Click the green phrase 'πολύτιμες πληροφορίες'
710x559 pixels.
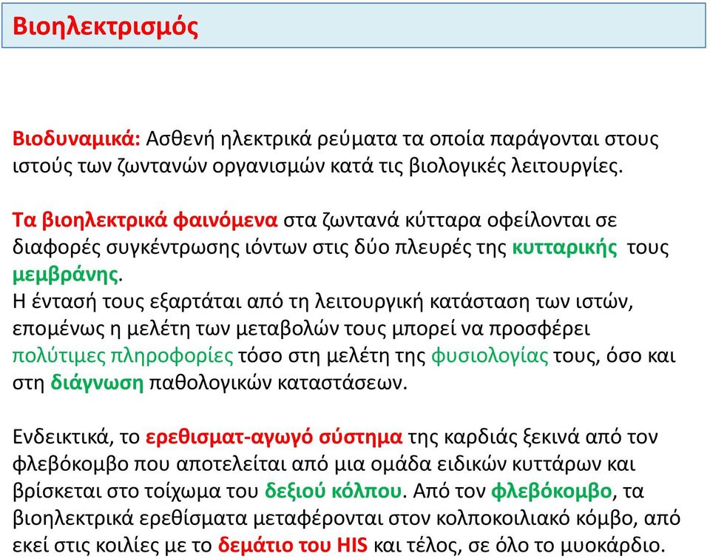(123, 356)
